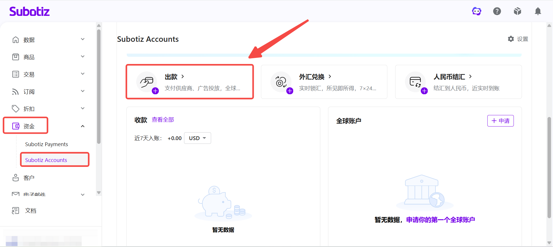Image resolution: width=553 pixels, height=247 pixels.
Task: Click the 全球账户 section heading
Action: coord(349,121)
